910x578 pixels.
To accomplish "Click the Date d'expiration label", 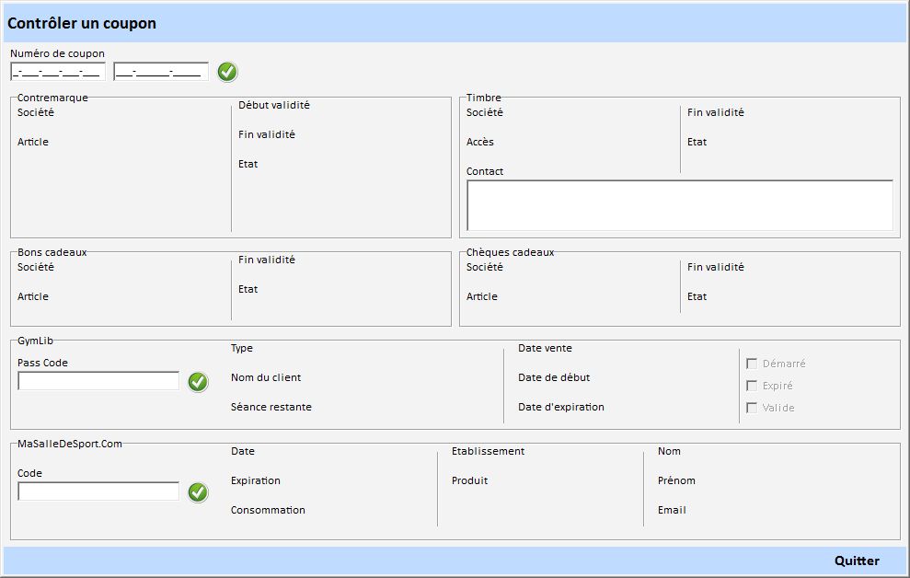I will (560, 407).
